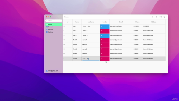Click the 'demo 6' LastName cell

click(91, 50)
